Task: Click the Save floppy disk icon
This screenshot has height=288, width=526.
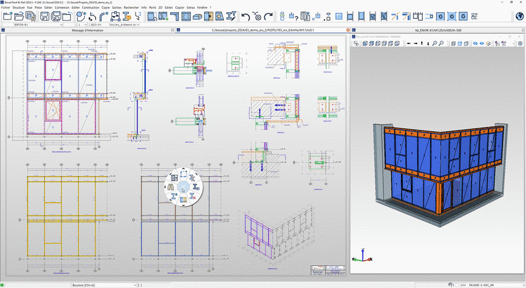Action: (45, 16)
